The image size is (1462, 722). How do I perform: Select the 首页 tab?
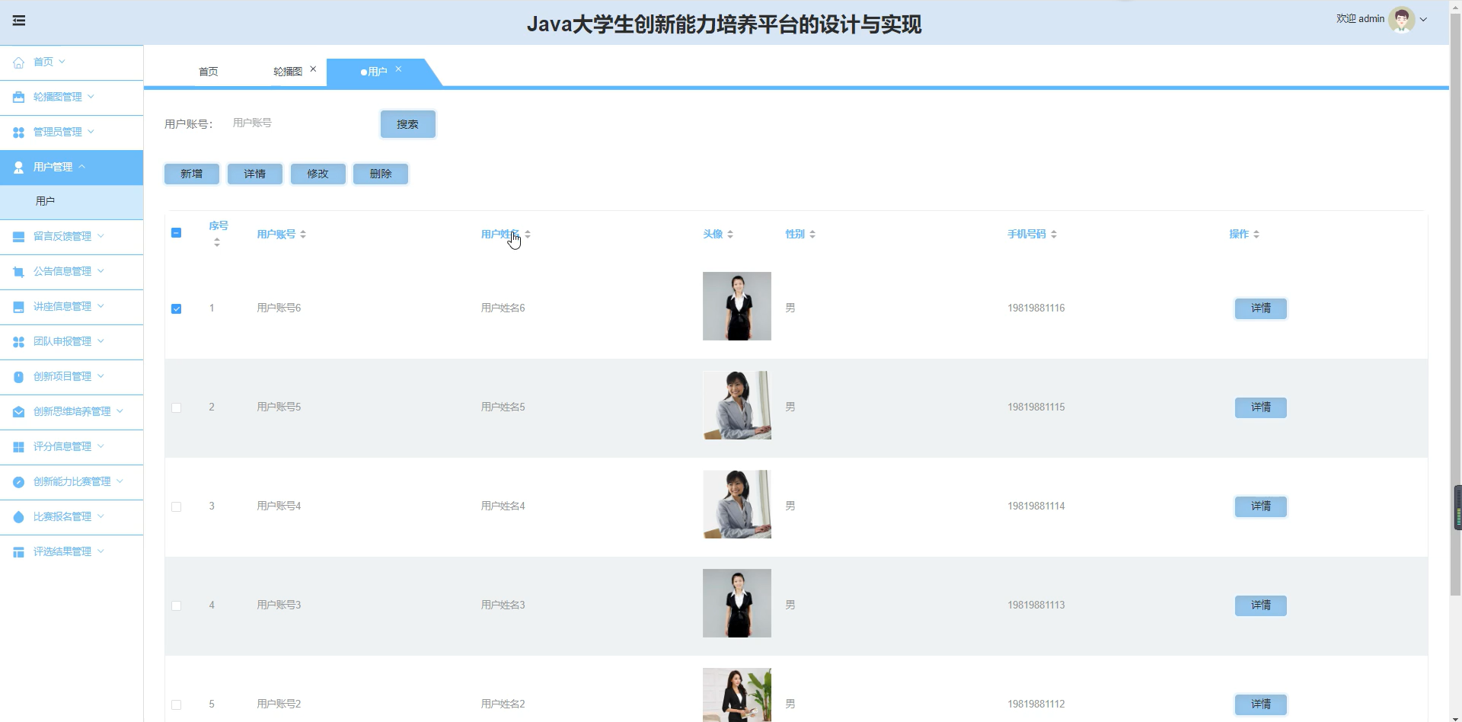(x=208, y=71)
